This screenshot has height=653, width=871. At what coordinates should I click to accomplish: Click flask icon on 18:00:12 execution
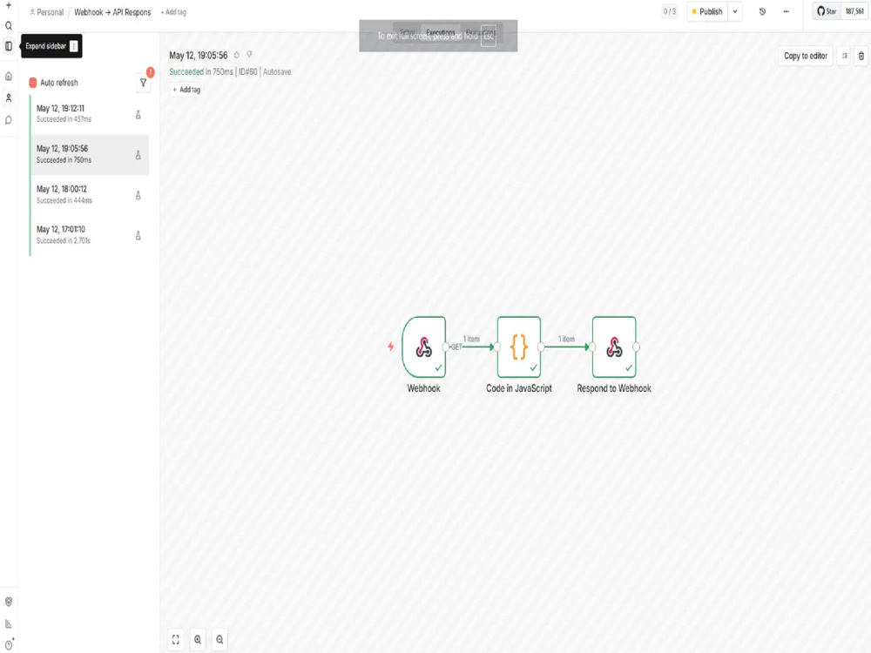click(x=138, y=195)
